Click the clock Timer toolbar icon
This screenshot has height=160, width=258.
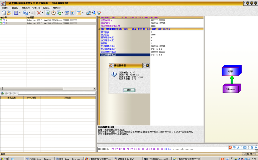click(x=53, y=13)
